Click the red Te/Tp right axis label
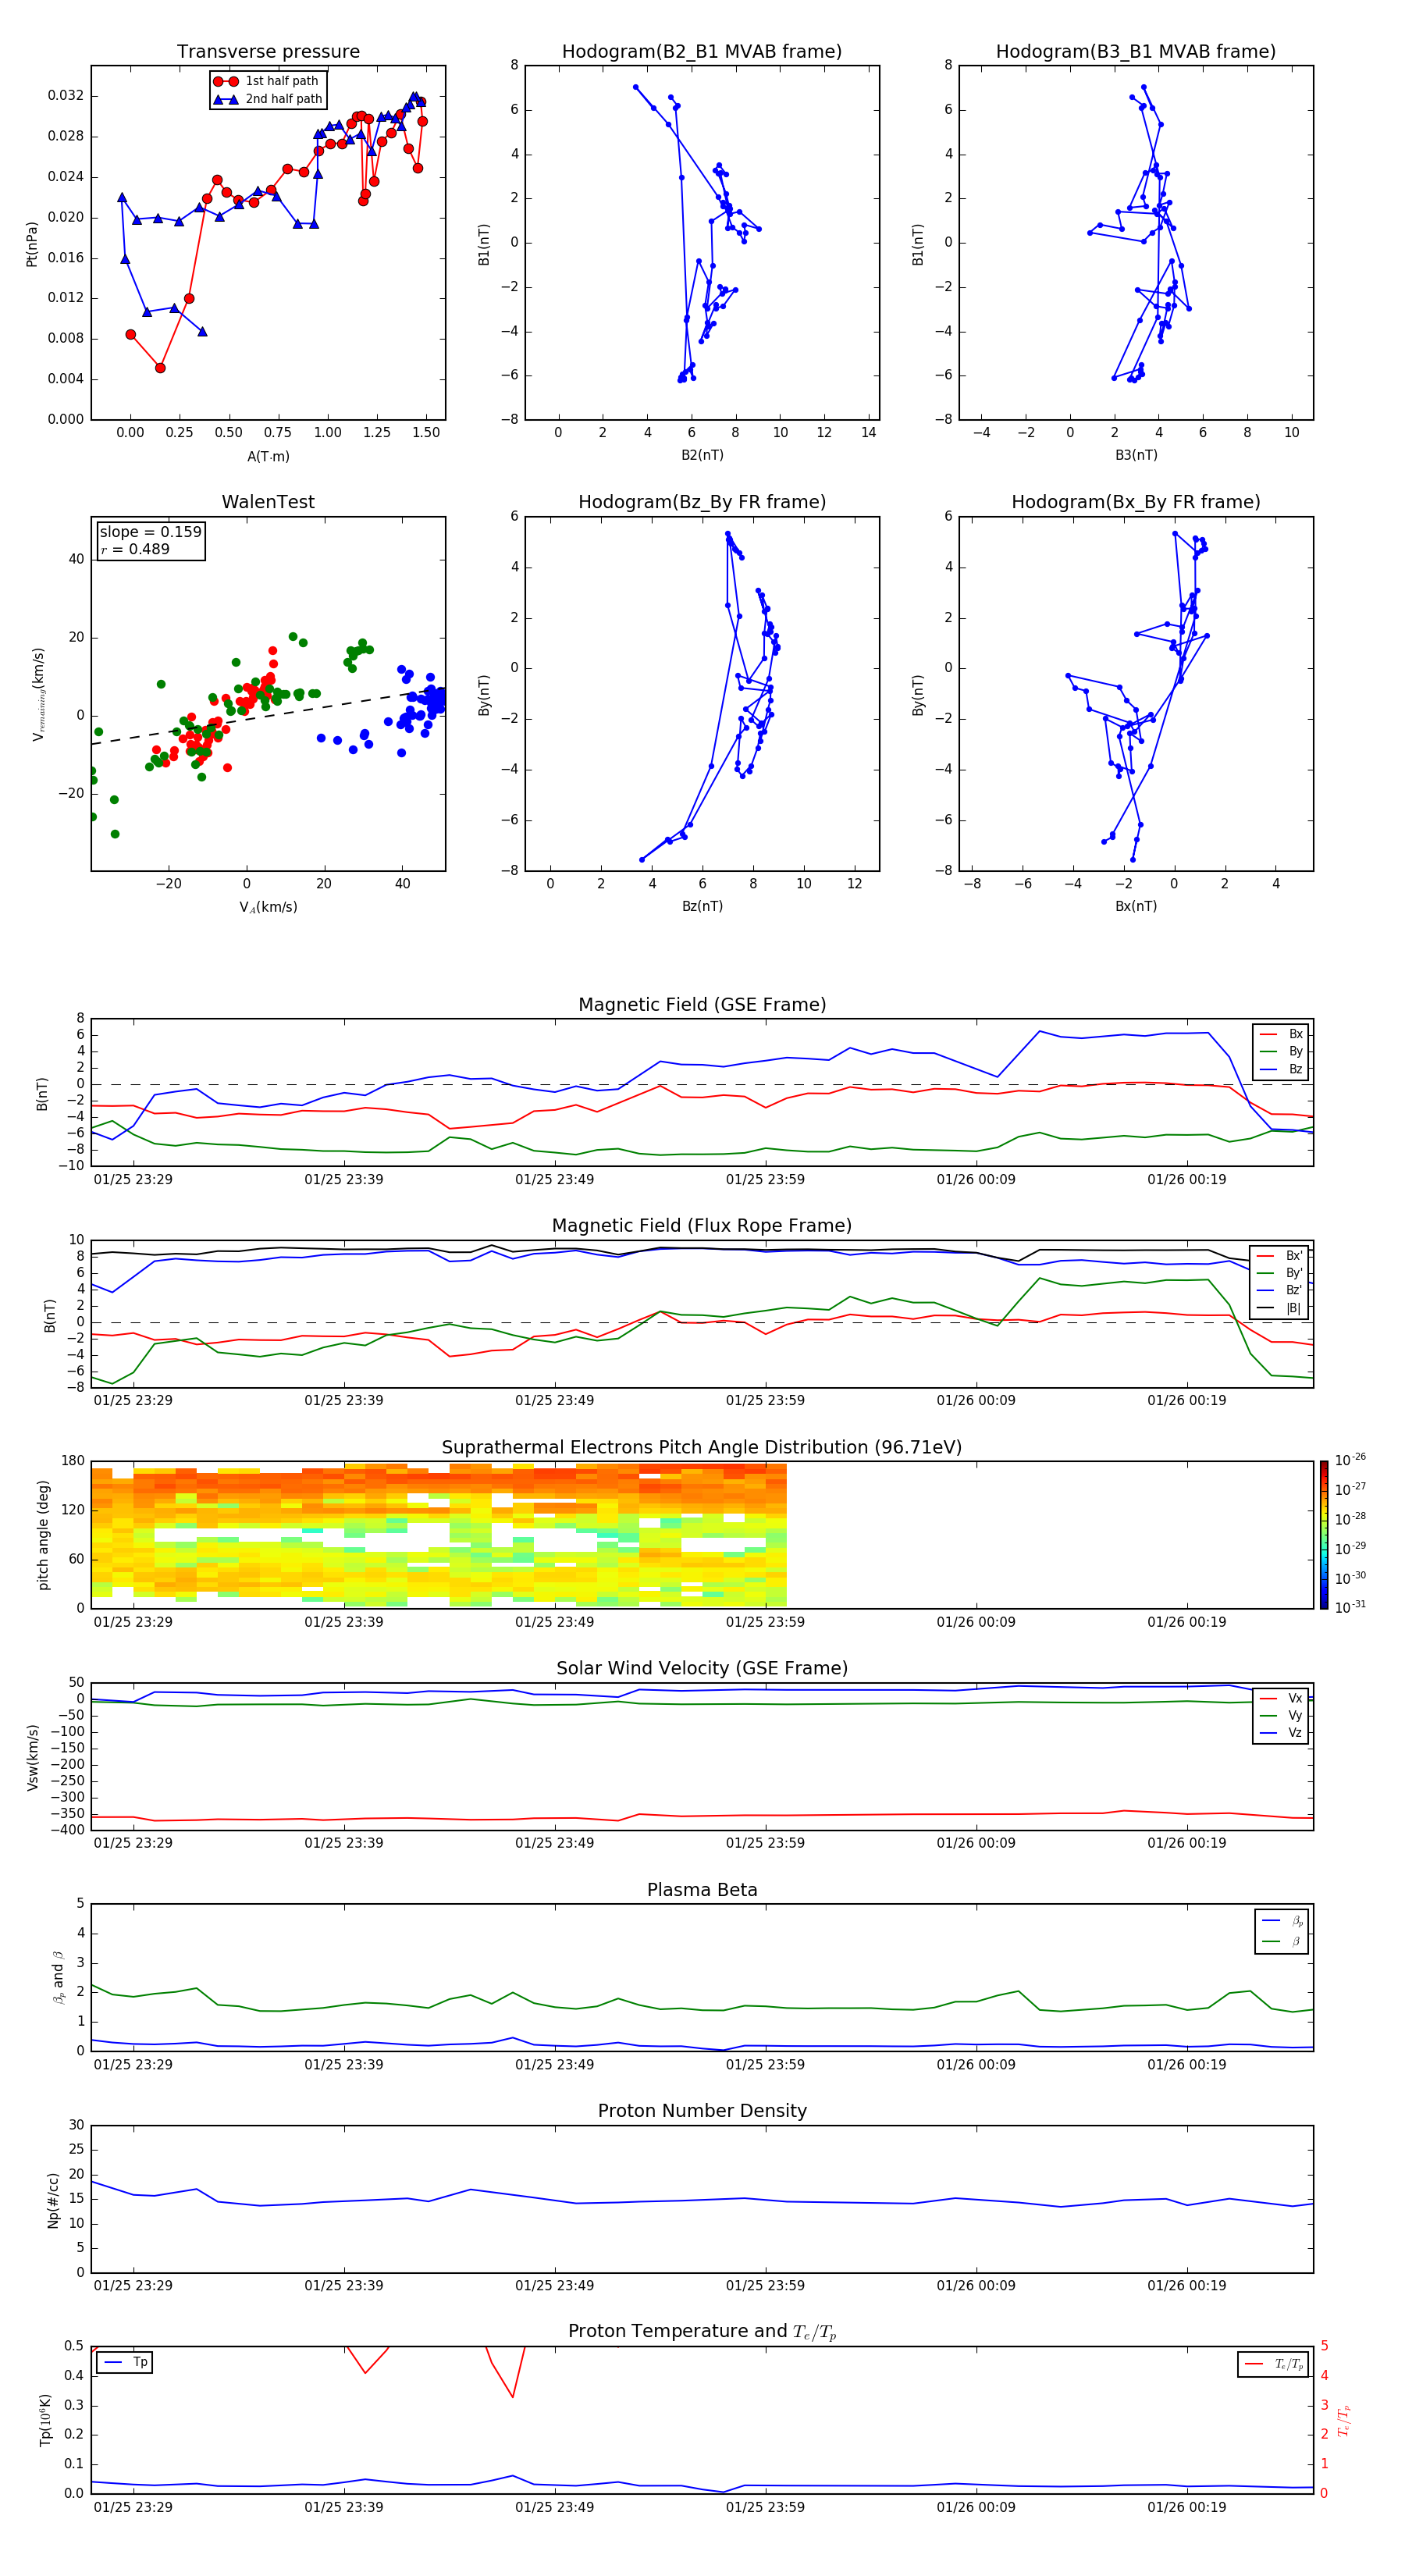The image size is (1405, 2576). pyautogui.click(x=1344, y=2420)
